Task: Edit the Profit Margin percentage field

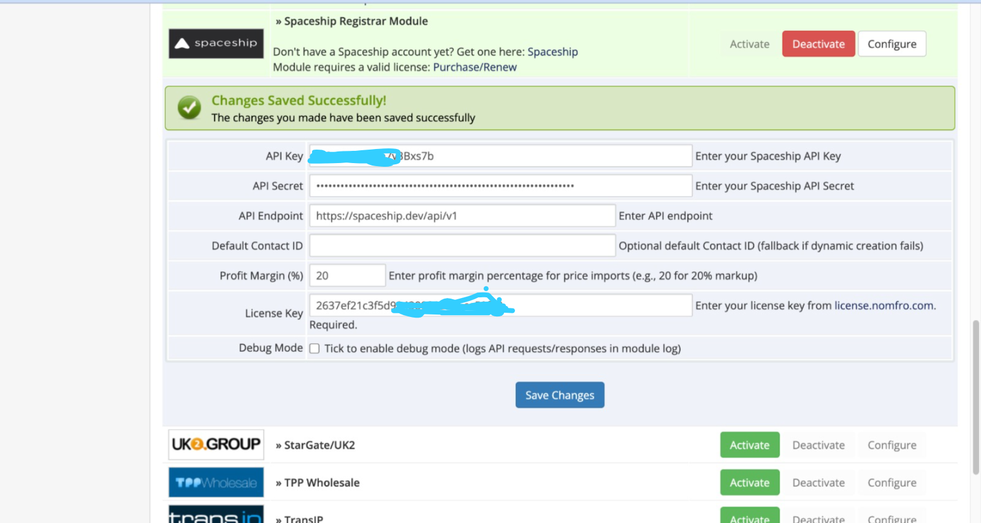Action: [x=347, y=276]
